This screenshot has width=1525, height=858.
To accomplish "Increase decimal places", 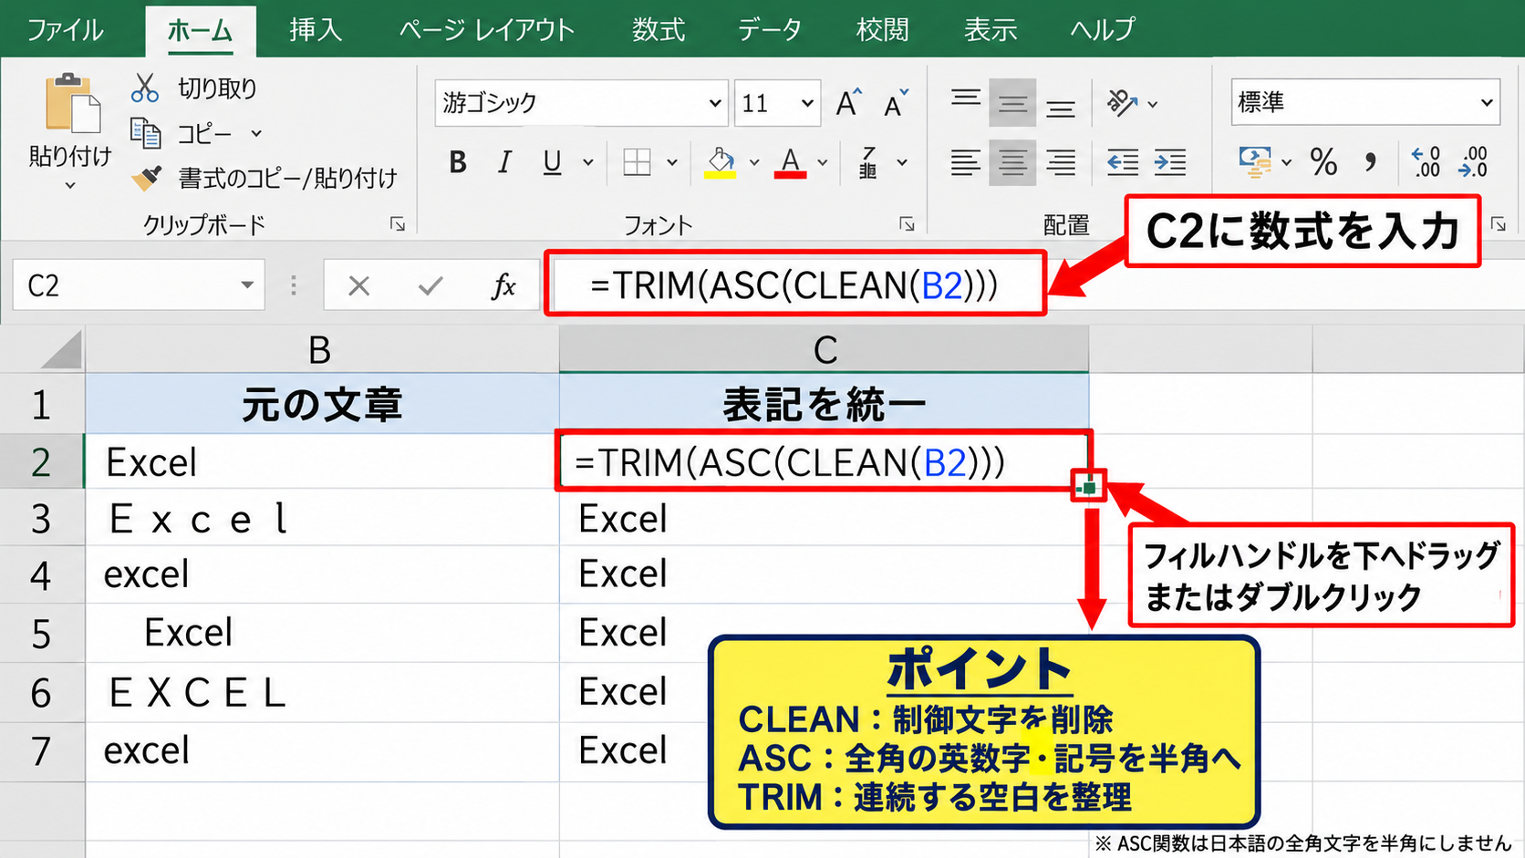I will click(x=1426, y=162).
